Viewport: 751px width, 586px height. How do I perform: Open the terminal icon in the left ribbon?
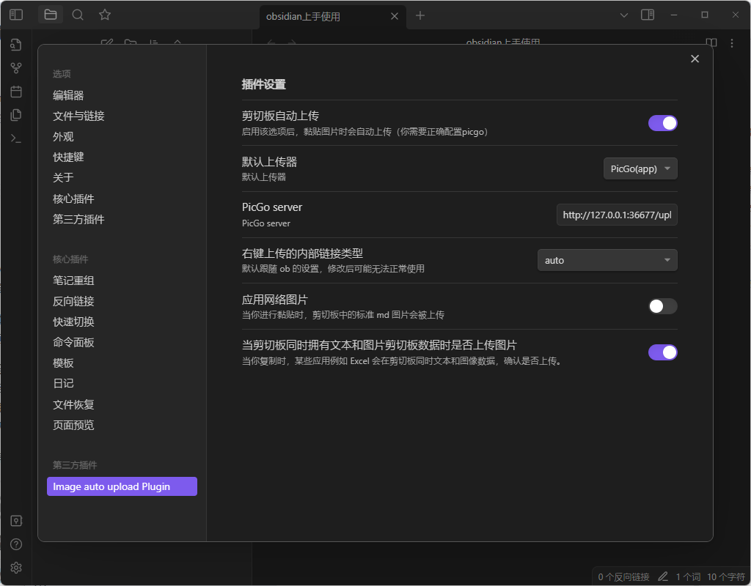tap(15, 138)
